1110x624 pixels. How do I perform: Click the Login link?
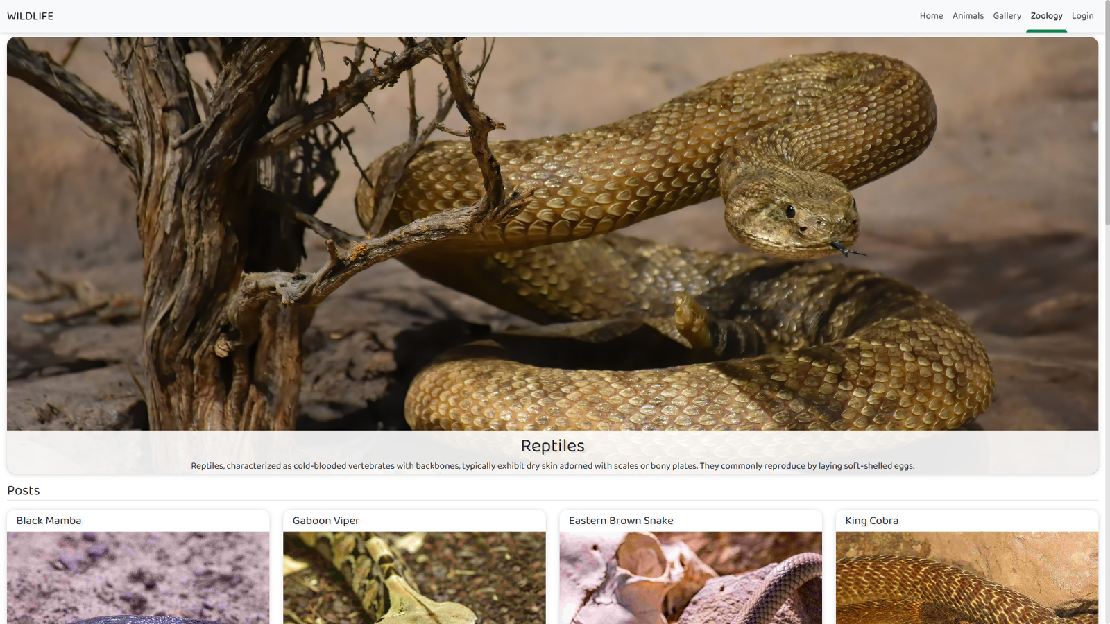1082,16
